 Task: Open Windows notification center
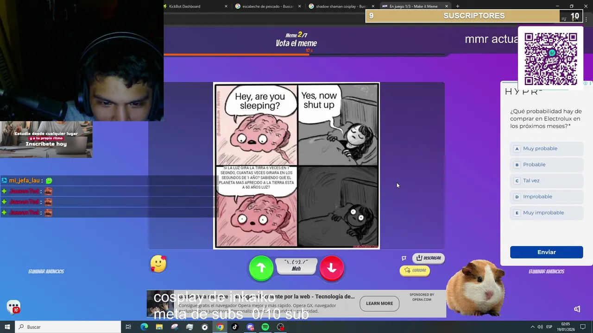click(583, 327)
